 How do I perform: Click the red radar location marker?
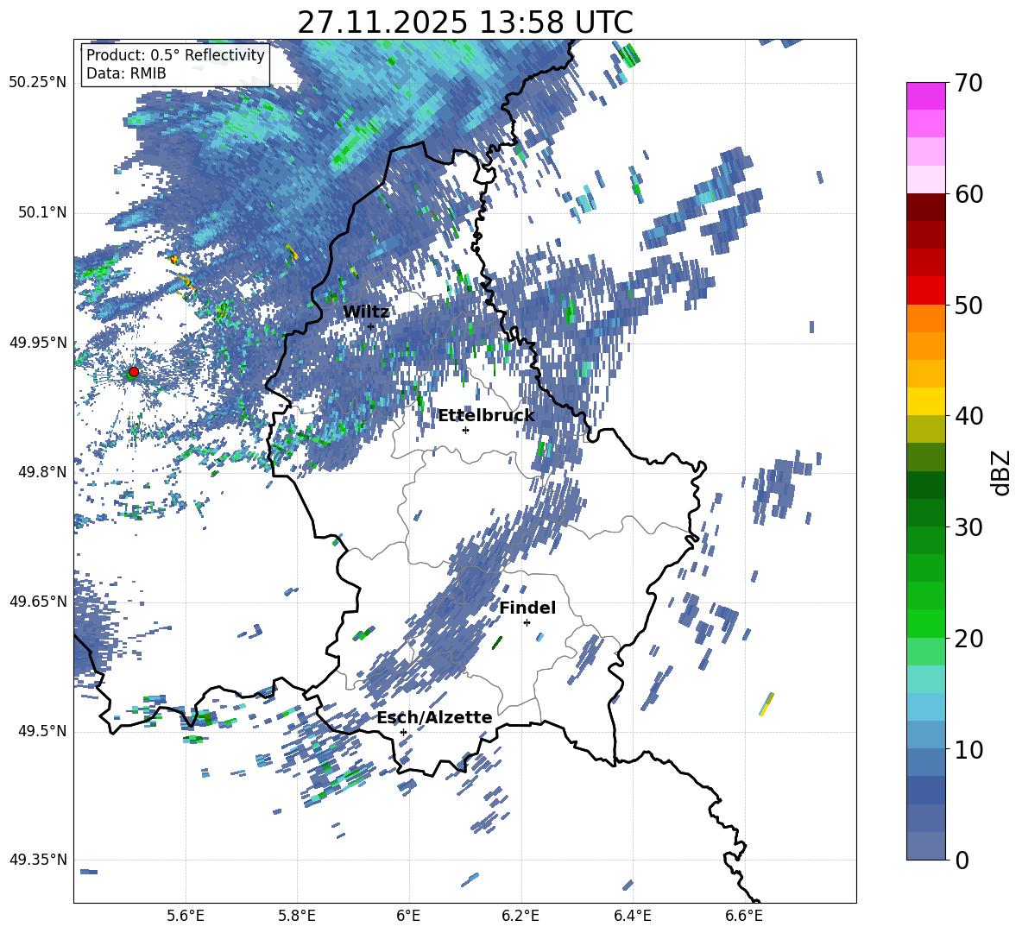point(134,371)
